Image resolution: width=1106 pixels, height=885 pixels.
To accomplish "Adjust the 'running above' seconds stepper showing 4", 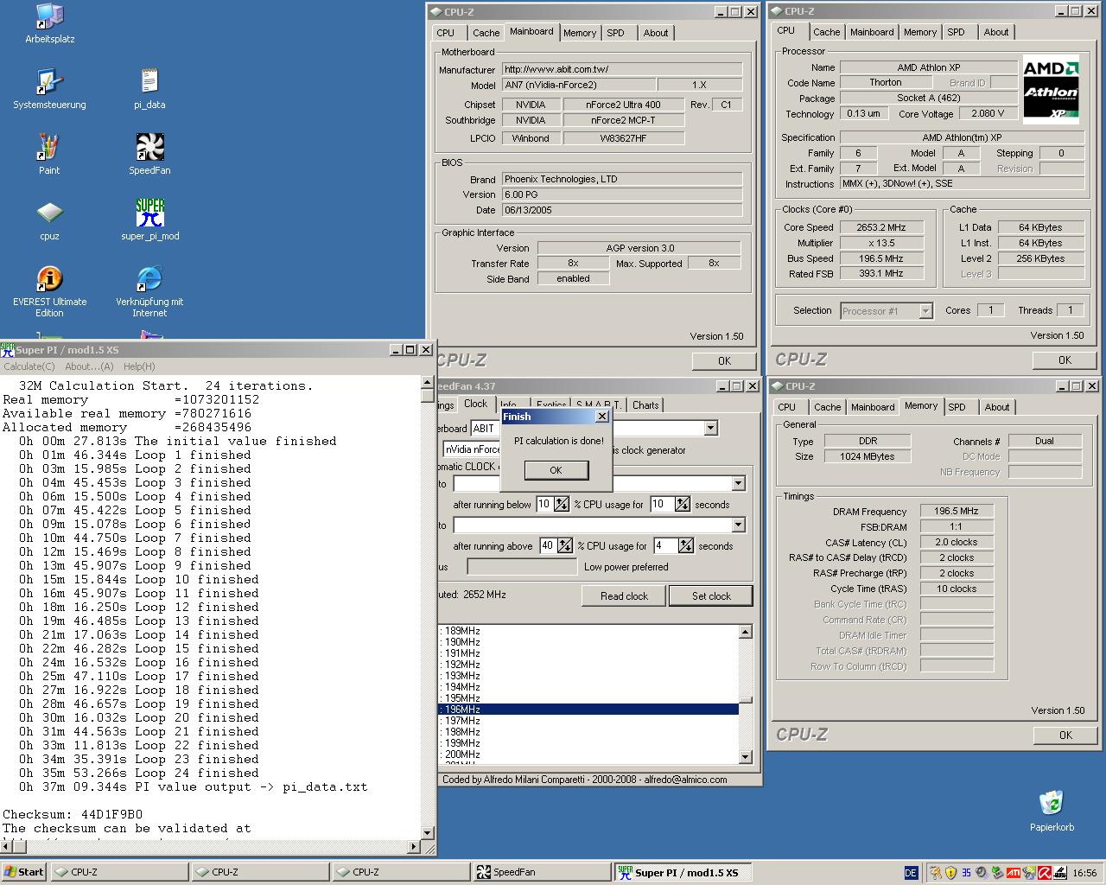I will point(686,546).
